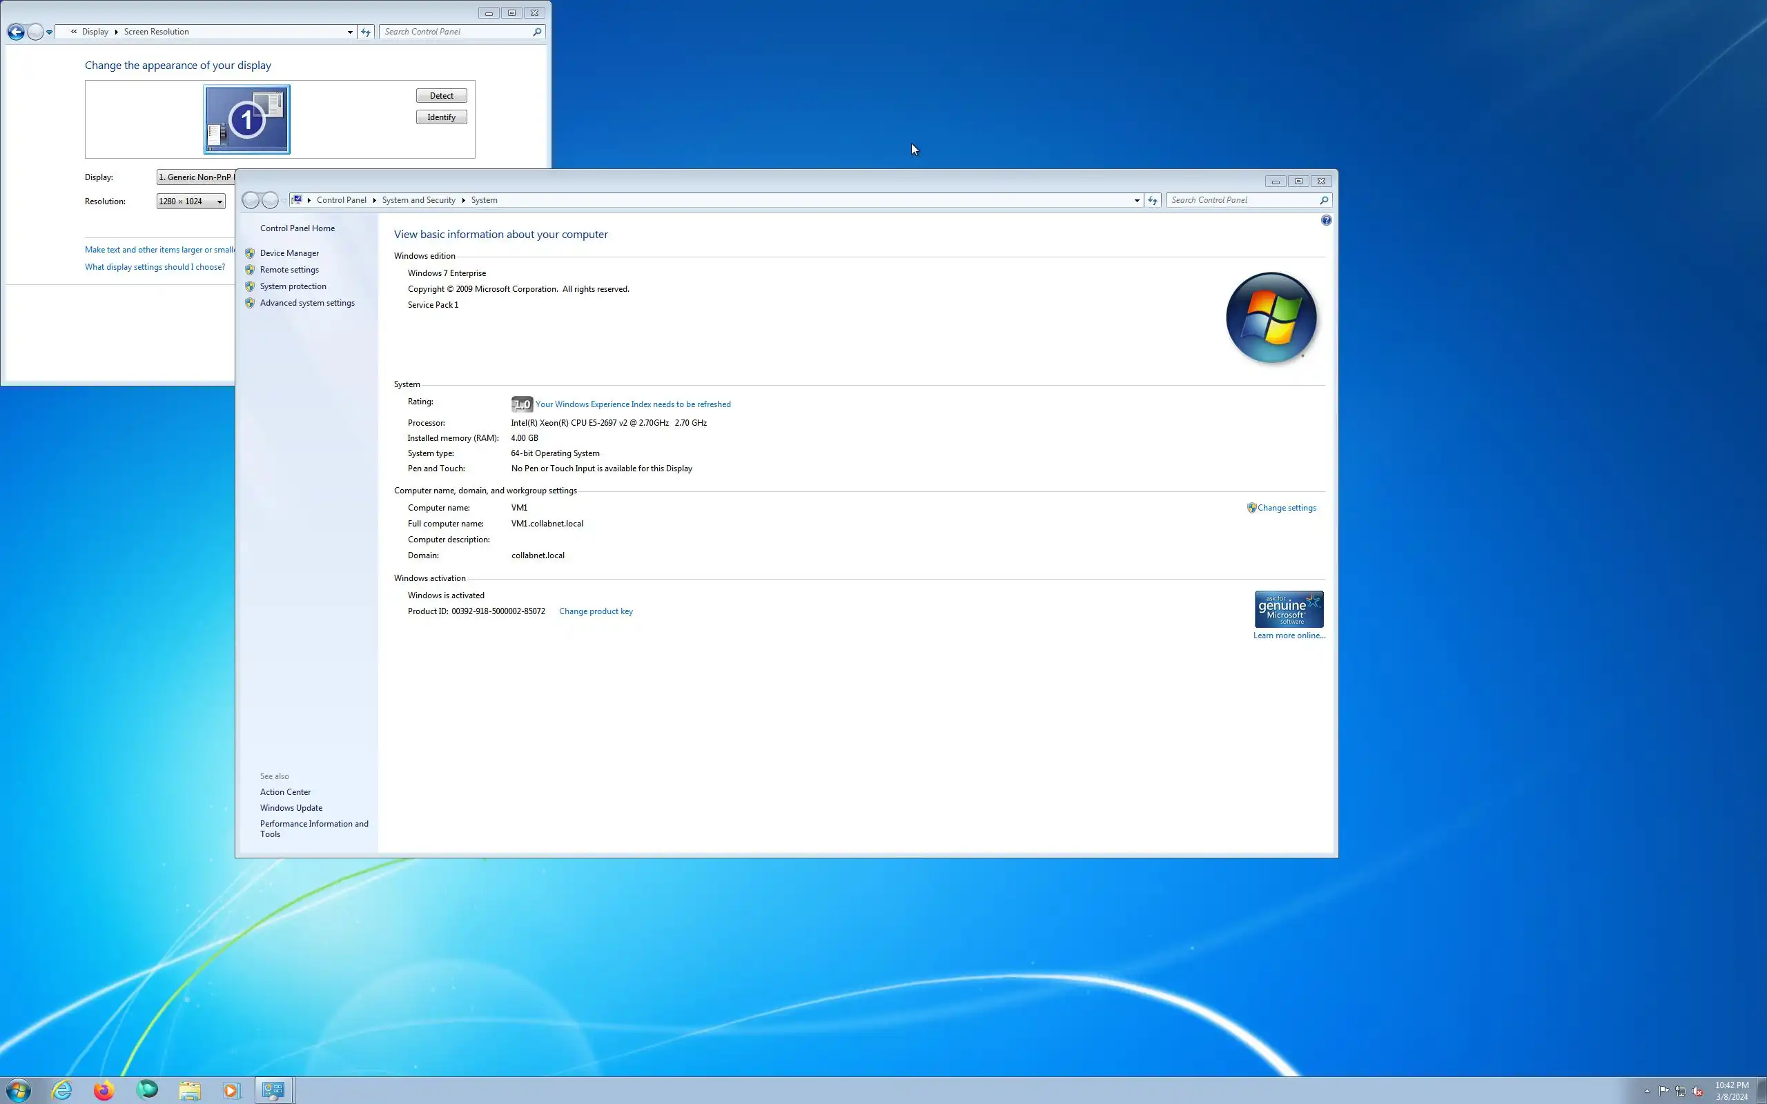Click Control Panel breadcrumb item
Viewport: 1767px width, 1104px height.
pyautogui.click(x=341, y=200)
